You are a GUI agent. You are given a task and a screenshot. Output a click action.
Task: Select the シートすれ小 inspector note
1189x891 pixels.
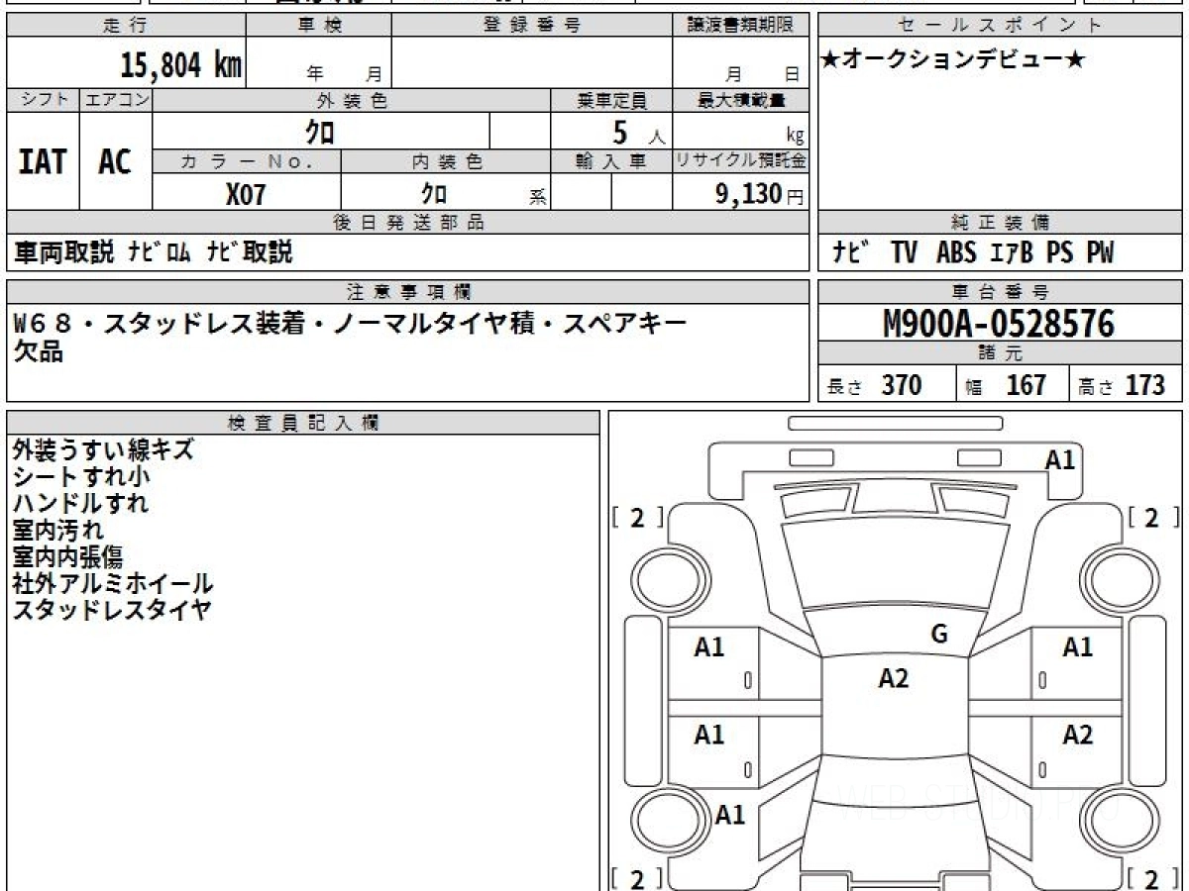coord(82,476)
